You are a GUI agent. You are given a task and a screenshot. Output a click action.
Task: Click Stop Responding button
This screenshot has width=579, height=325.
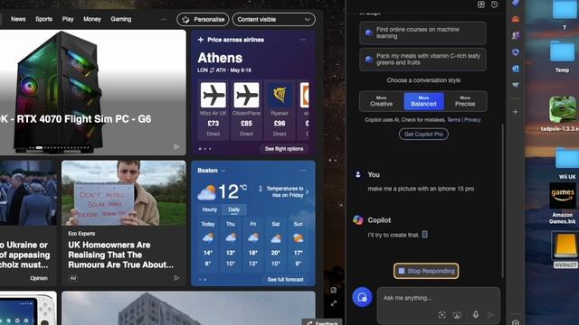click(426, 271)
